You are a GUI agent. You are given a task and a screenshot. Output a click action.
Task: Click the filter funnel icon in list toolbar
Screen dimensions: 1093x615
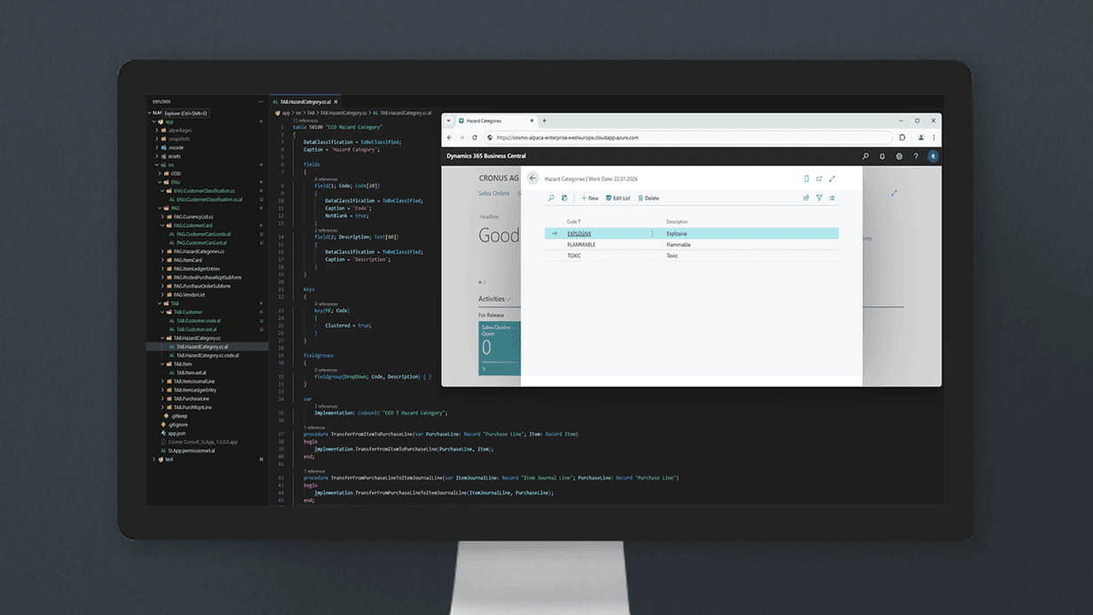[x=819, y=198]
